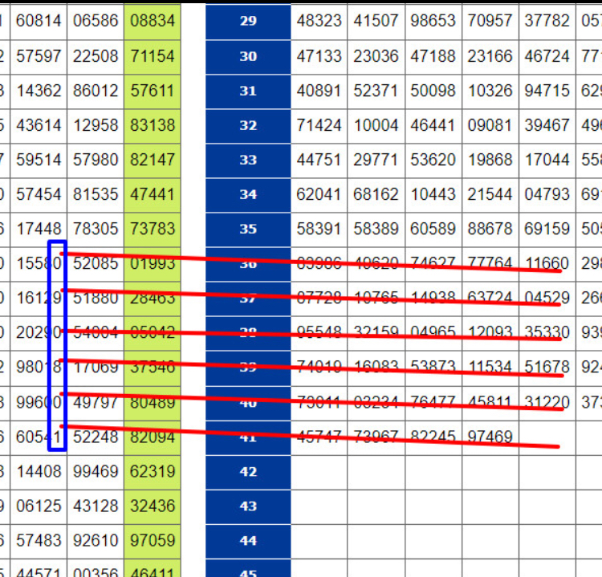602x577 pixels.
Task: Click green cell containing 08834
Action: point(152,21)
